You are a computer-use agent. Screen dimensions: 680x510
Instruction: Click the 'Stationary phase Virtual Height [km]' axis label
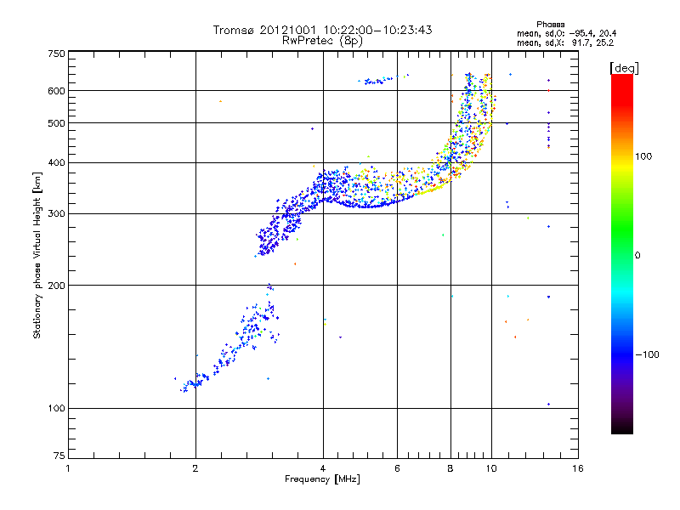pos(37,256)
